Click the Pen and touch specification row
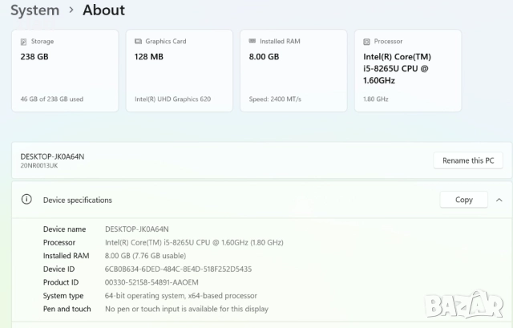513x328 pixels. 186,308
